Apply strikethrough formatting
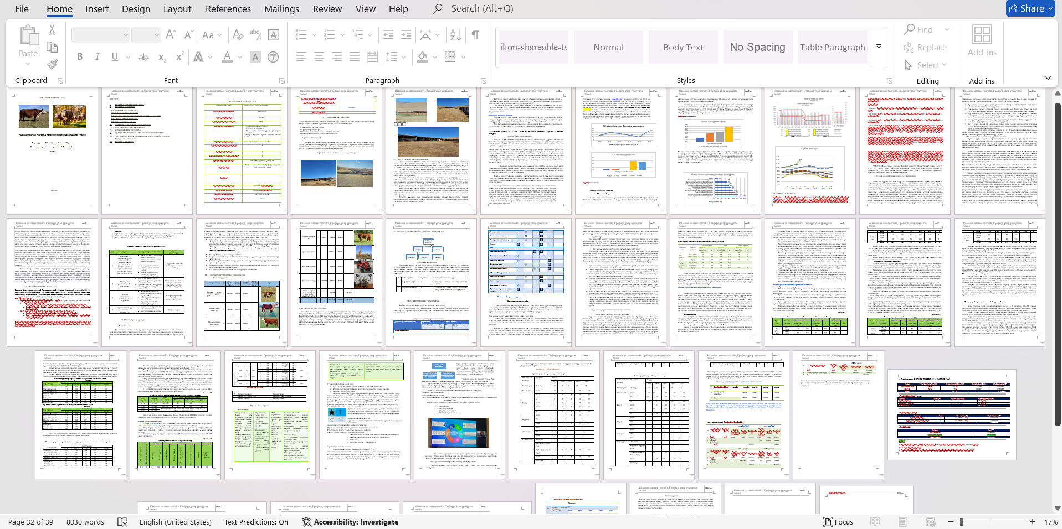 pos(143,57)
